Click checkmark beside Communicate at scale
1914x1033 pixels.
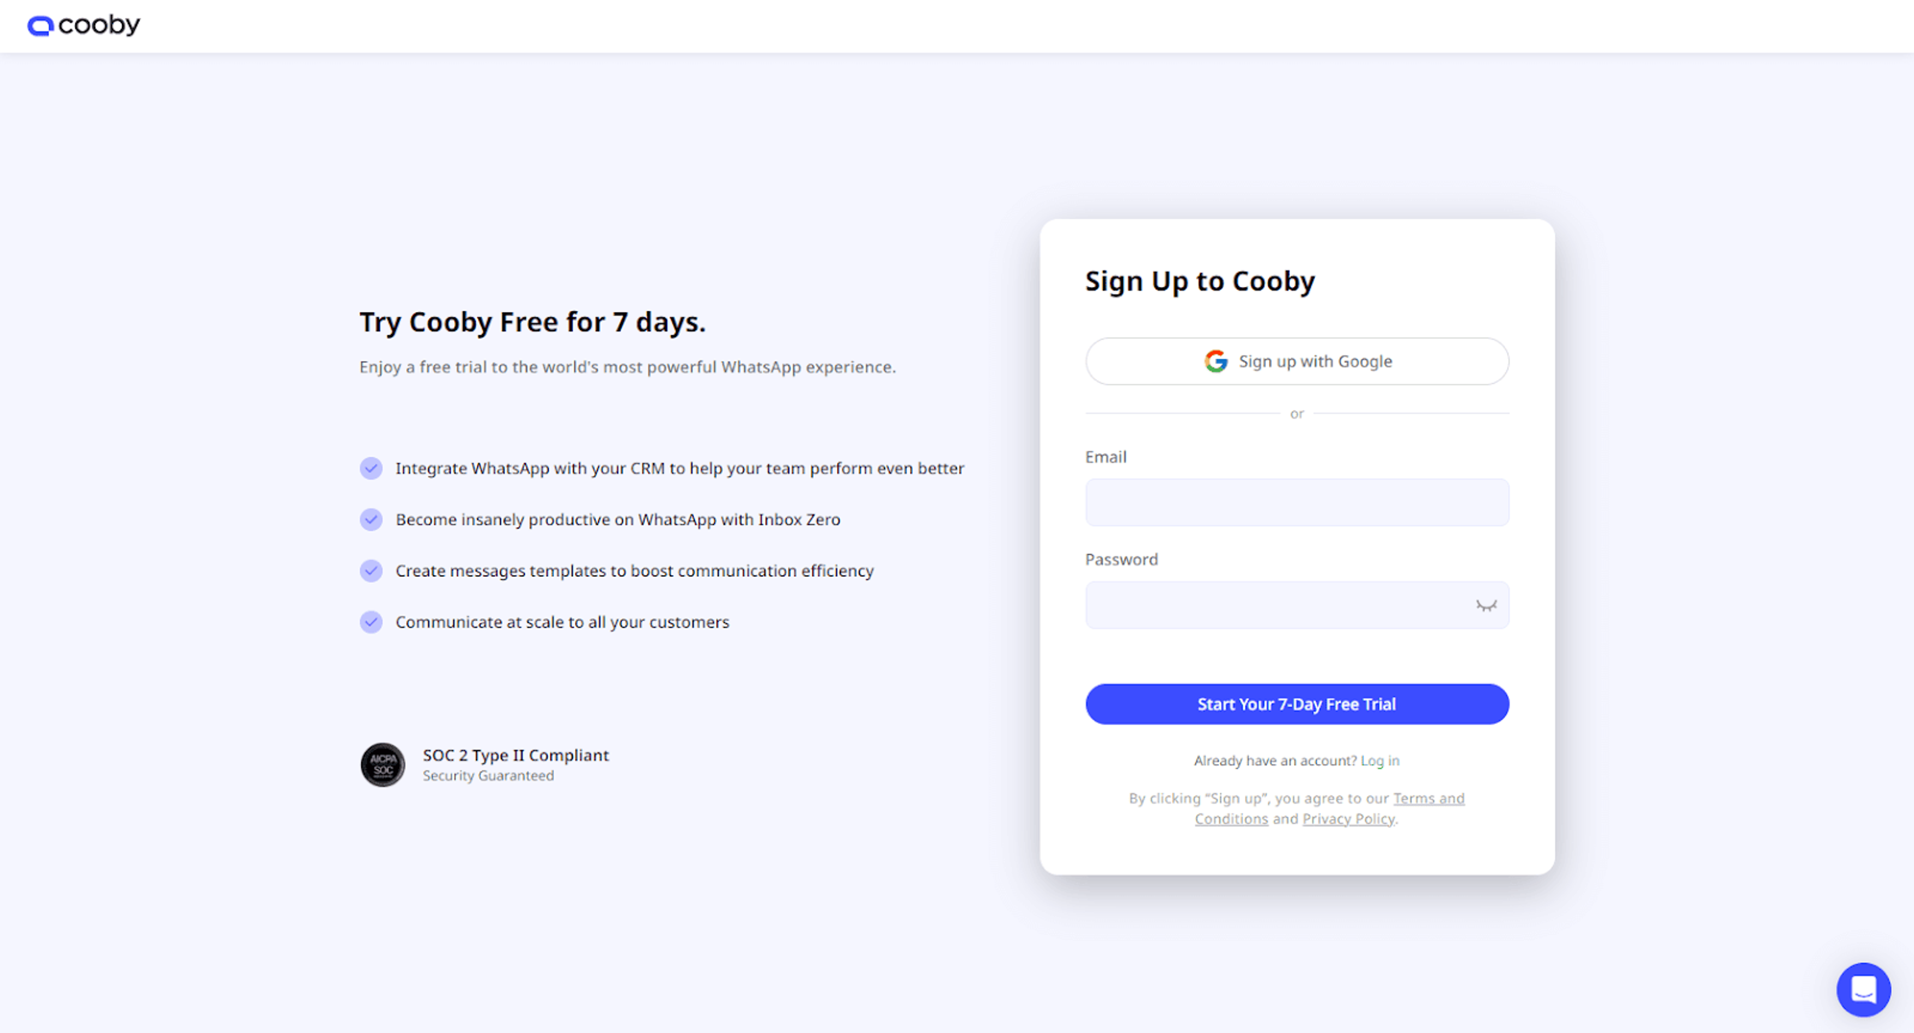click(371, 622)
